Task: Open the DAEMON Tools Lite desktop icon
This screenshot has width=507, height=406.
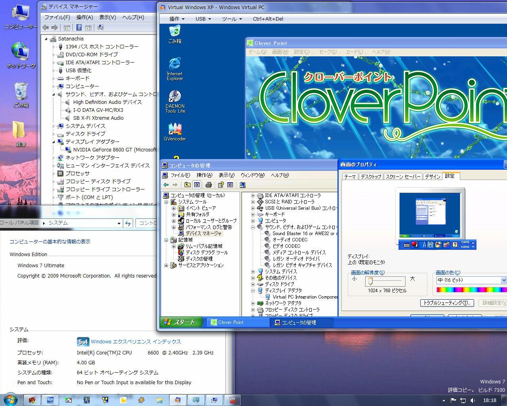Action: [175, 97]
